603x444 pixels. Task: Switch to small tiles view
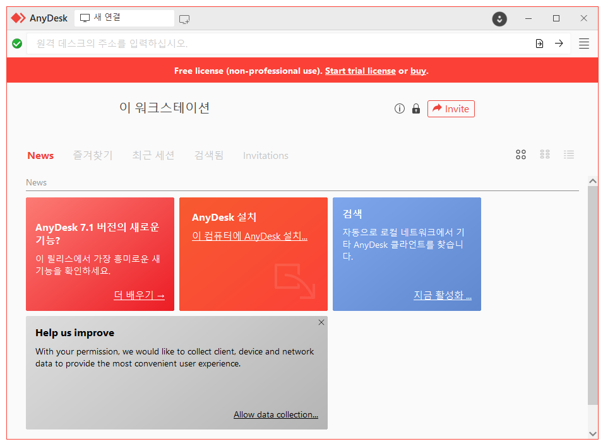click(544, 155)
